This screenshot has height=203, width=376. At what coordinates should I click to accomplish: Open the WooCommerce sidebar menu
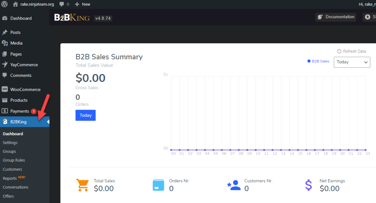click(25, 89)
